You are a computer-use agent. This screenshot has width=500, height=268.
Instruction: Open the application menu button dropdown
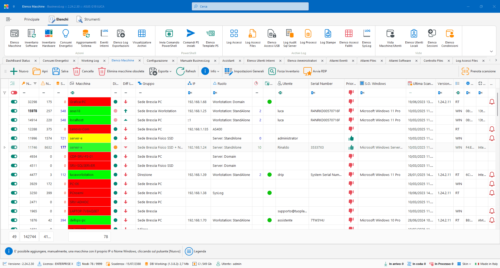click(9, 19)
